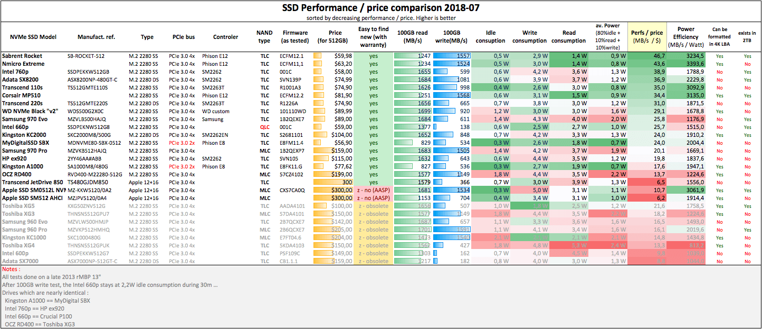
Task: Select the "NAND type" column header
Action: pyautogui.click(x=264, y=37)
